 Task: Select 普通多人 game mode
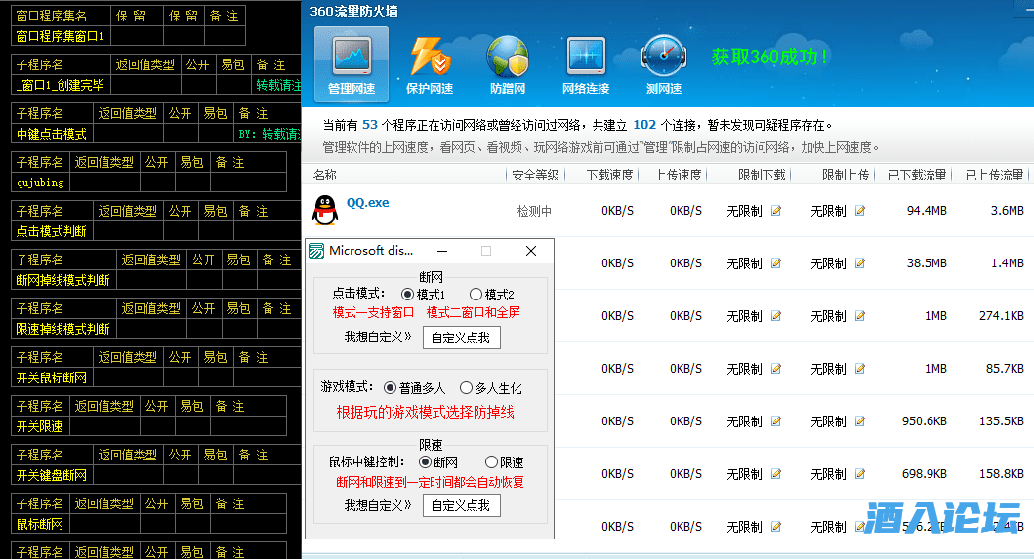[390, 387]
